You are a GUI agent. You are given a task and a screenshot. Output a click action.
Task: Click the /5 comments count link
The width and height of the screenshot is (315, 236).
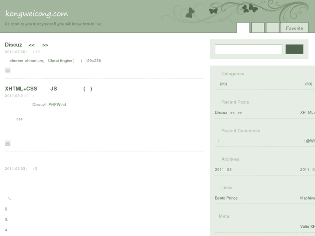[x=35, y=168]
